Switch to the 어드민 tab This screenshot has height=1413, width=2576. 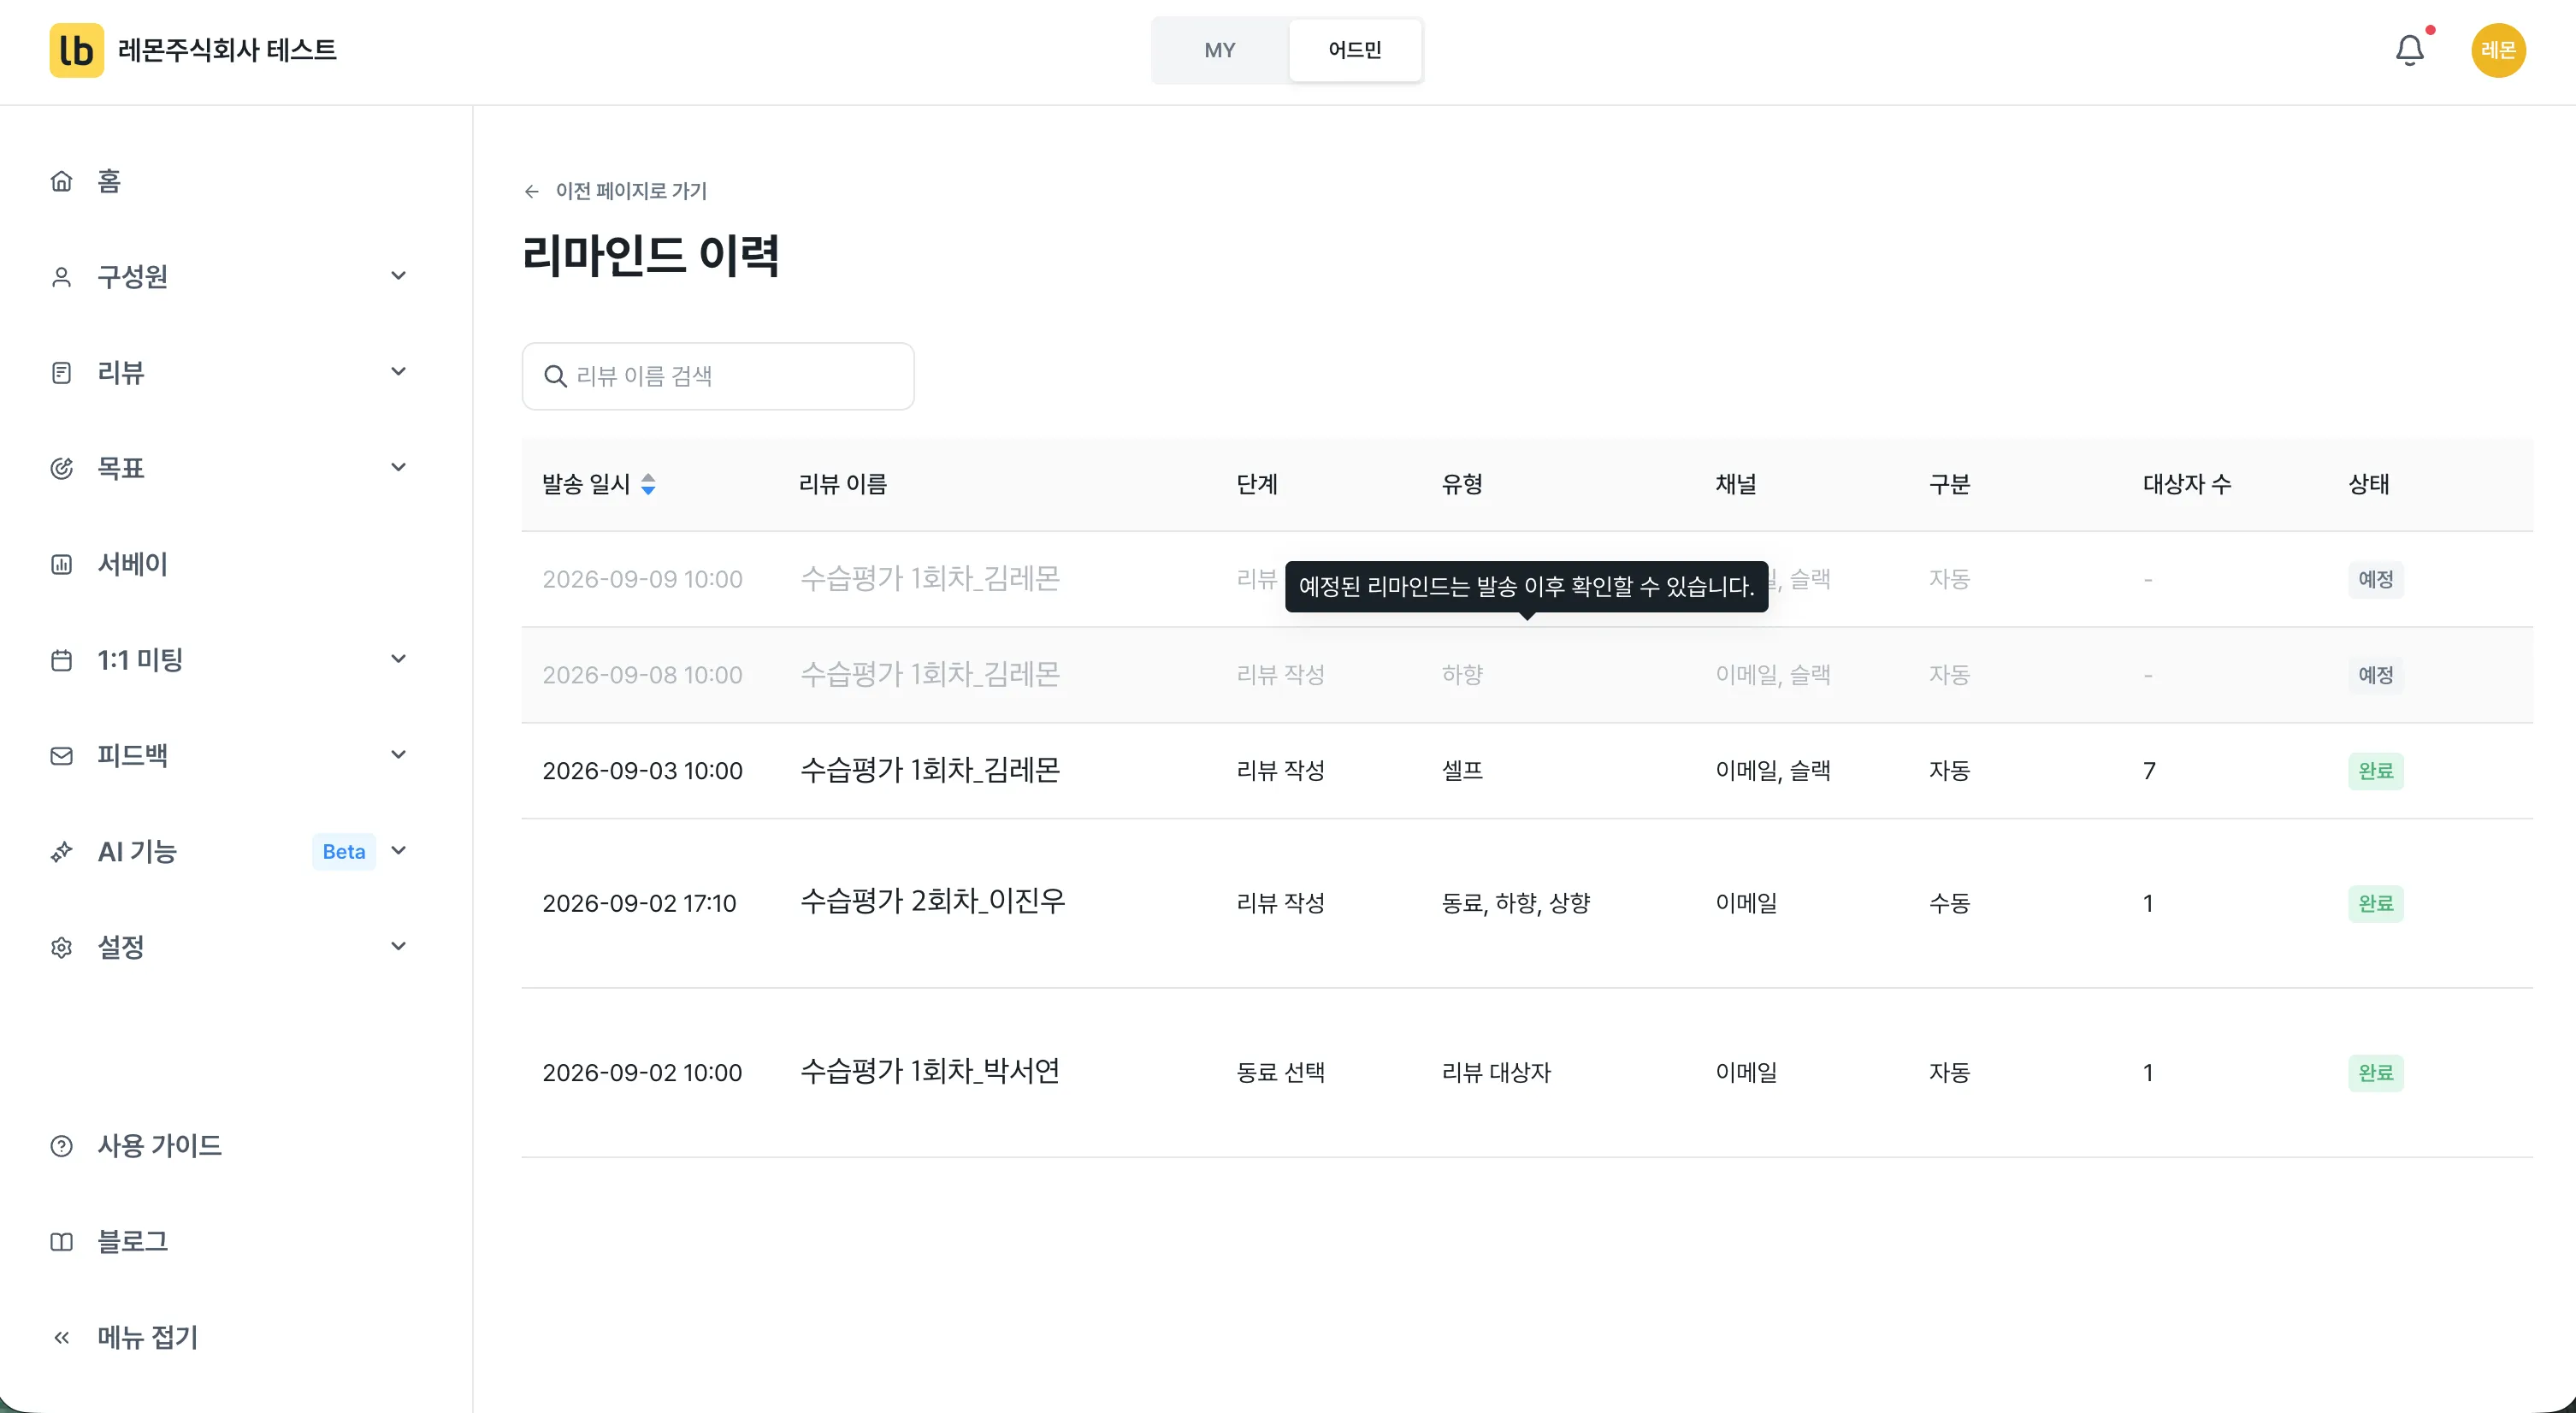click(1355, 50)
